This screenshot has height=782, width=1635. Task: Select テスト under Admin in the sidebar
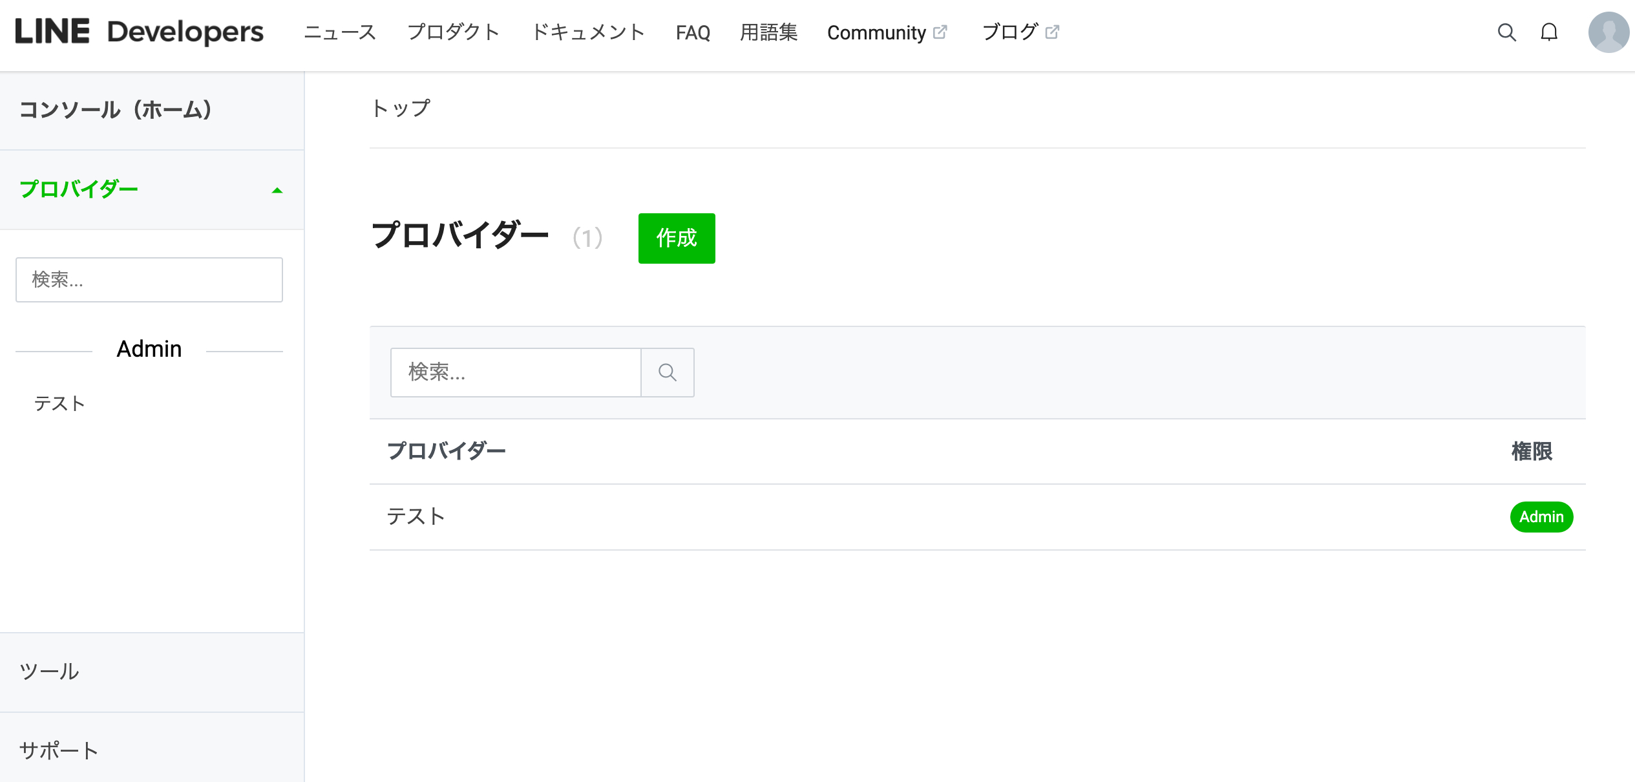[59, 403]
